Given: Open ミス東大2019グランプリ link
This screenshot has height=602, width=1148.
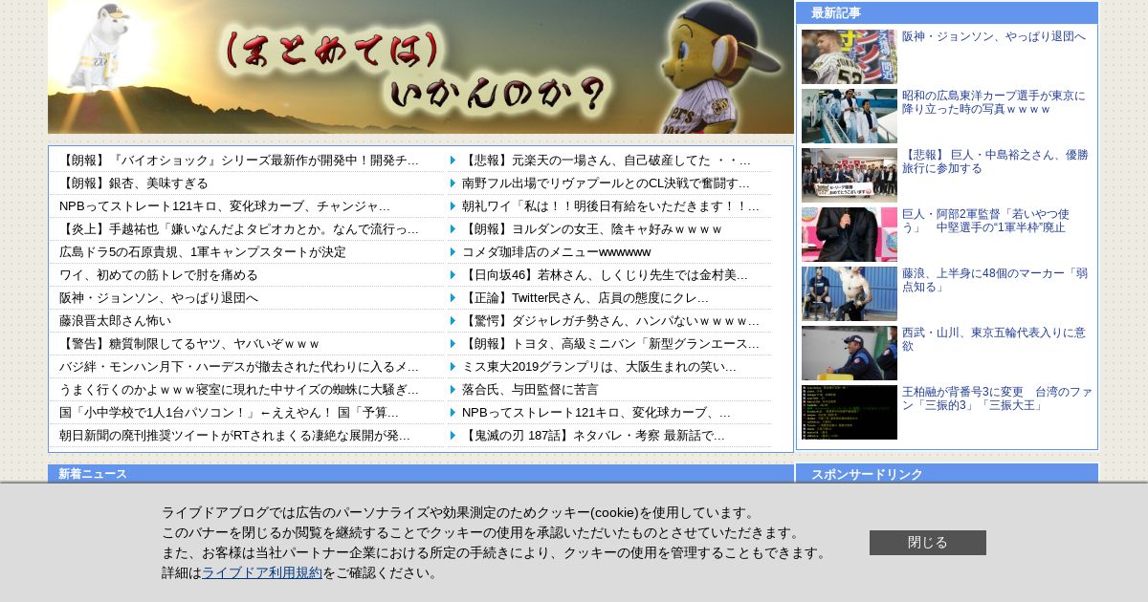Looking at the screenshot, I should 600,366.
